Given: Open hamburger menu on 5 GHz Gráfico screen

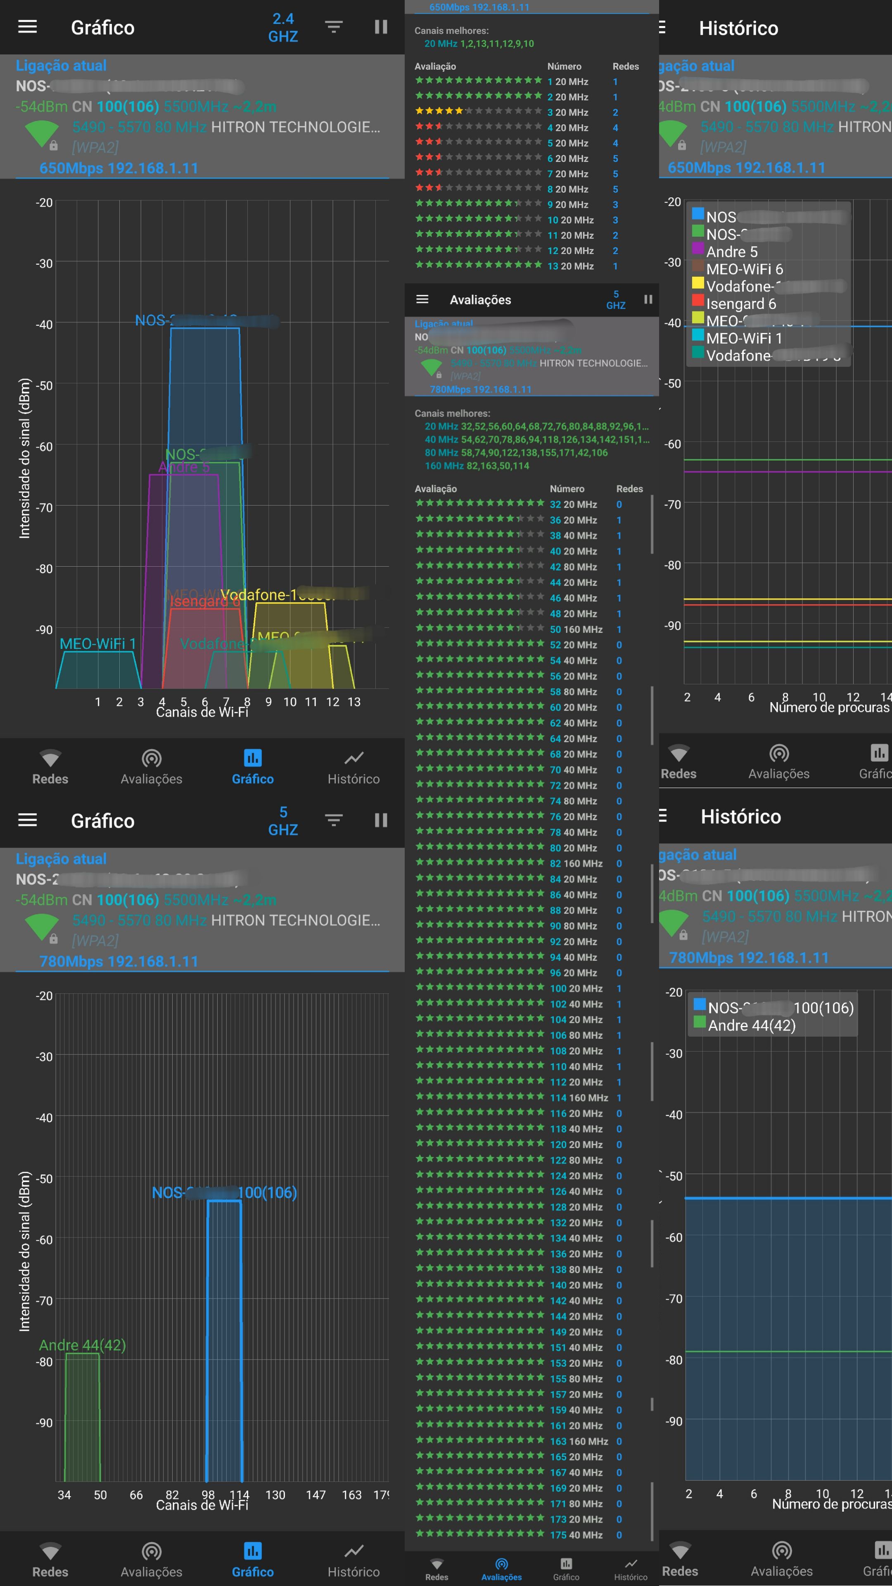Looking at the screenshot, I should [x=28, y=820].
